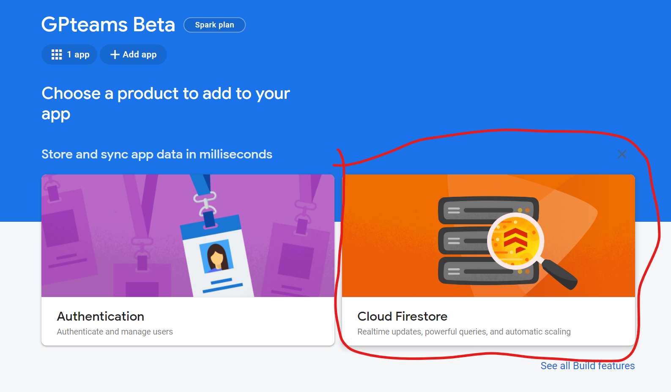Click "Authenticate and manage users" description
Image resolution: width=671 pixels, height=392 pixels.
coord(115,332)
